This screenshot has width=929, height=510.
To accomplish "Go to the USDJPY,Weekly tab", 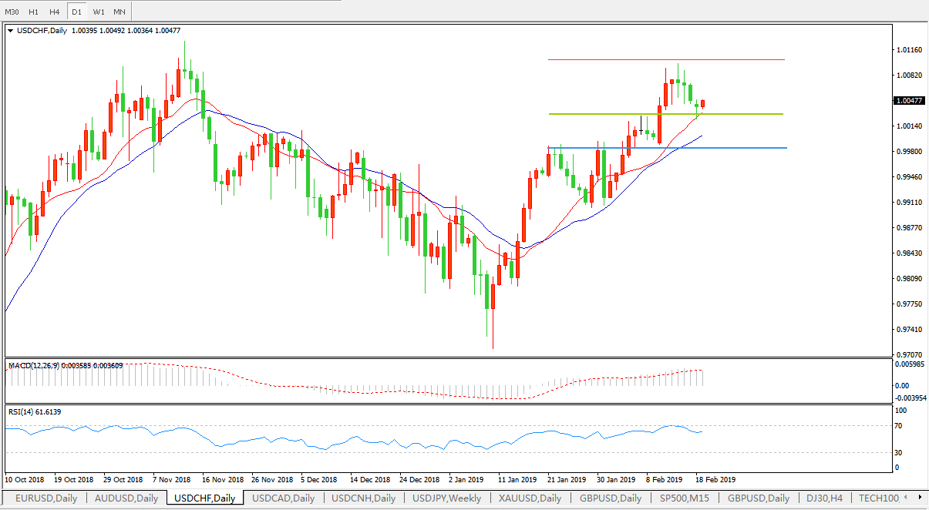I will click(447, 498).
